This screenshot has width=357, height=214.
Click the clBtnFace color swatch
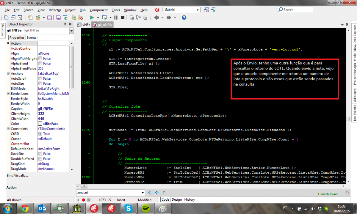click(40, 124)
